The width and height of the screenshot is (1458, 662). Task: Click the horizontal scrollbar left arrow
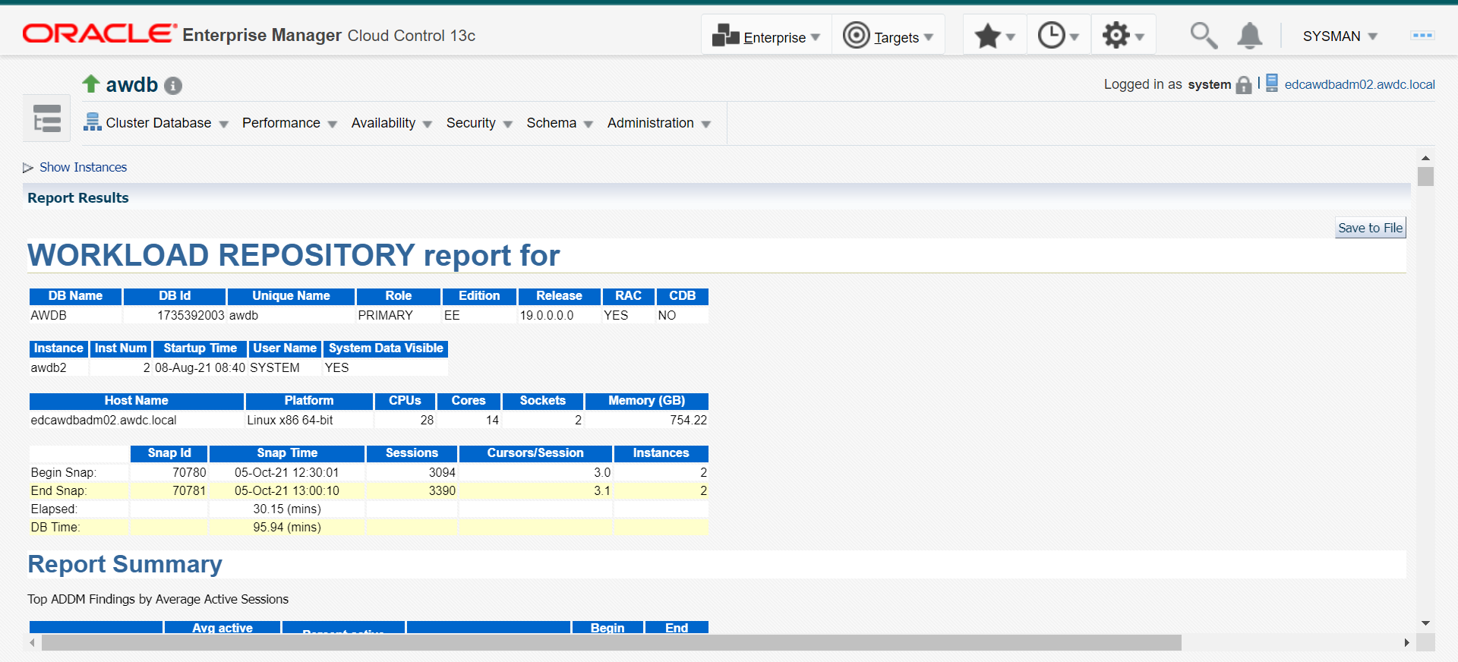pos(32,643)
